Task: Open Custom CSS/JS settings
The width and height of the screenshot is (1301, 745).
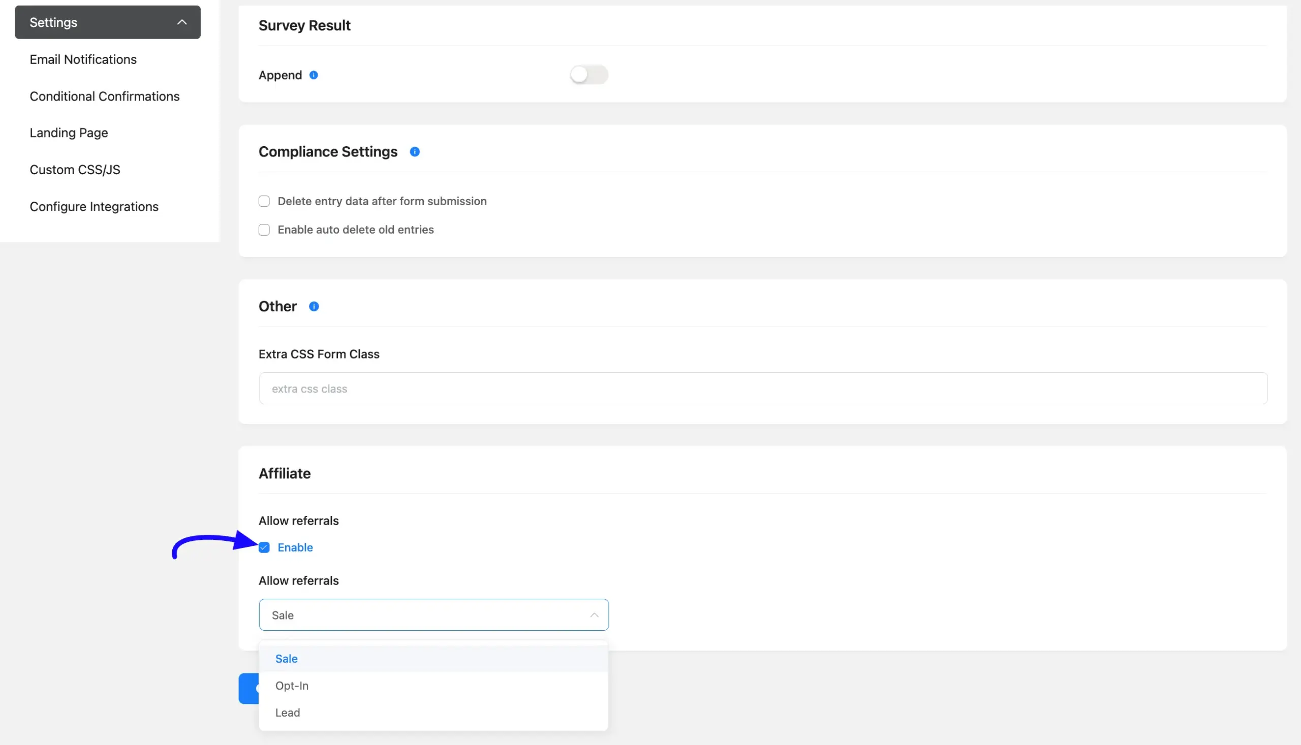Action: coord(75,170)
